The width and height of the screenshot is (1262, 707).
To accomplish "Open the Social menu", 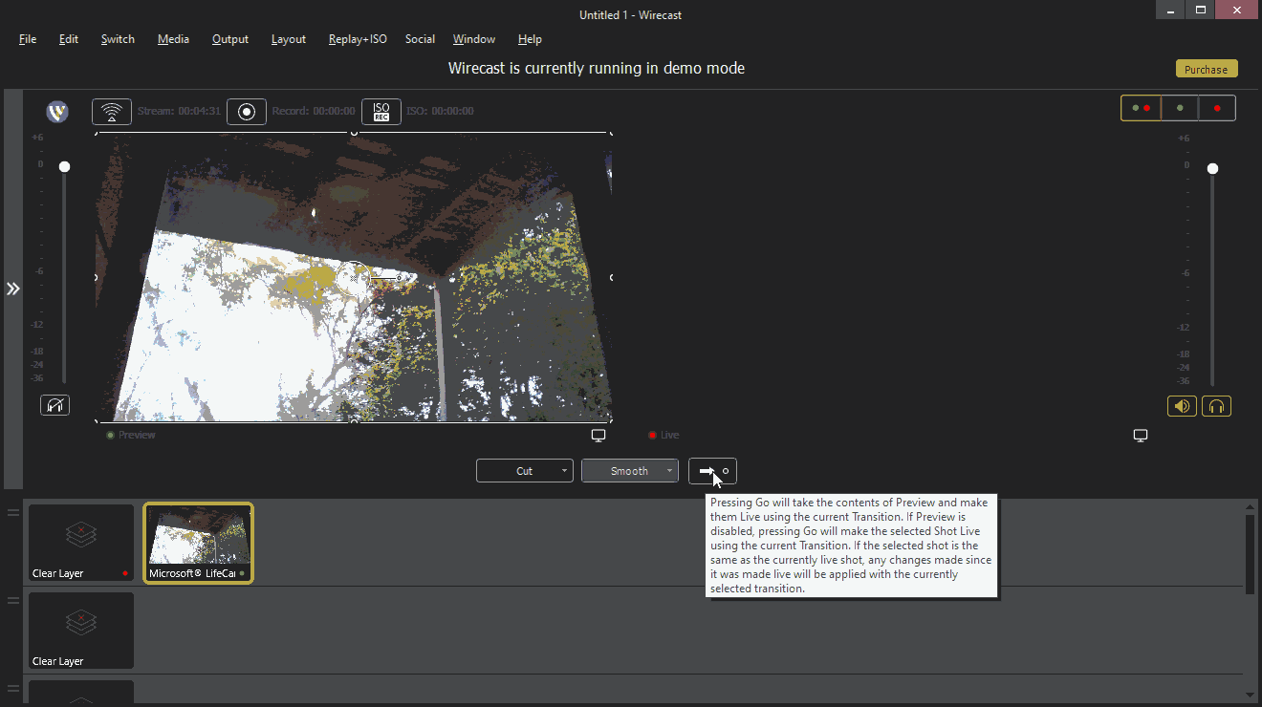I will 420,39.
